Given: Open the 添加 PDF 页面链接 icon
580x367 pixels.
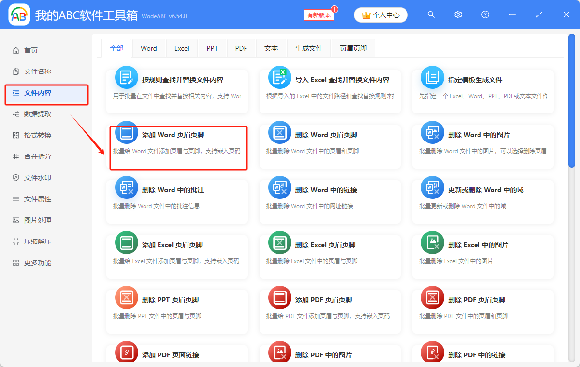Looking at the screenshot, I should point(127,352).
